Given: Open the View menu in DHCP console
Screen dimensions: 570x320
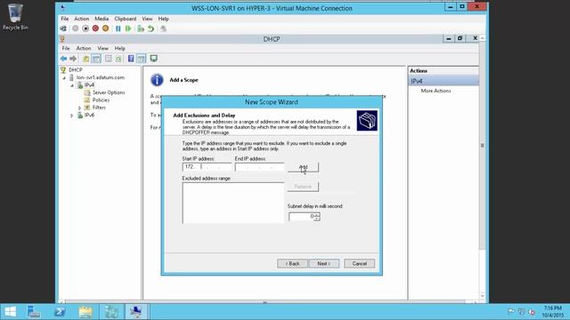Looking at the screenshot, I should (102, 48).
